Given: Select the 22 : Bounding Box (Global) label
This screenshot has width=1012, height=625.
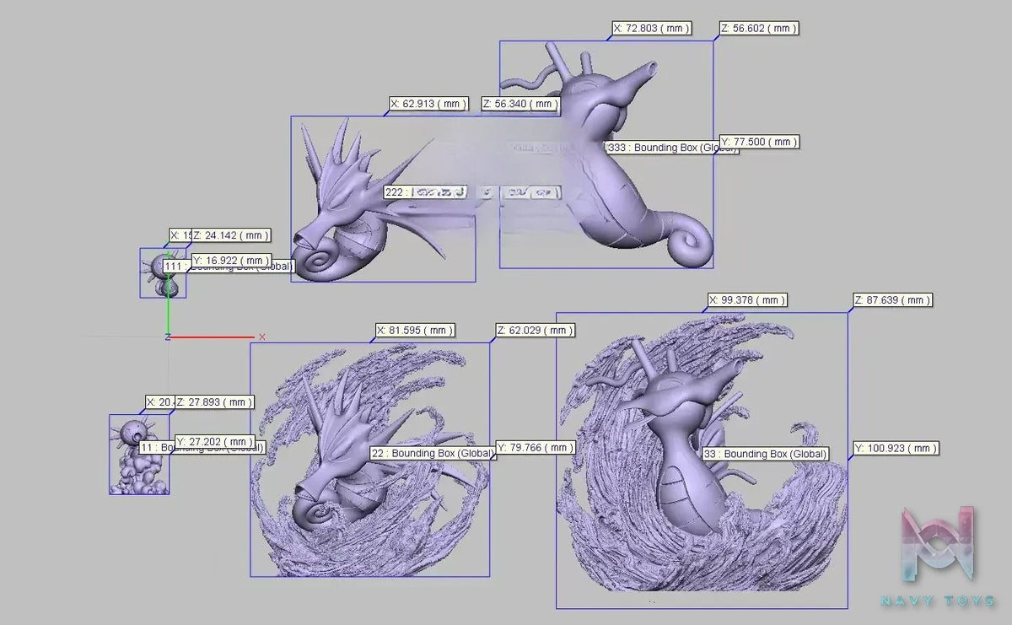Looking at the screenshot, I should 433,454.
